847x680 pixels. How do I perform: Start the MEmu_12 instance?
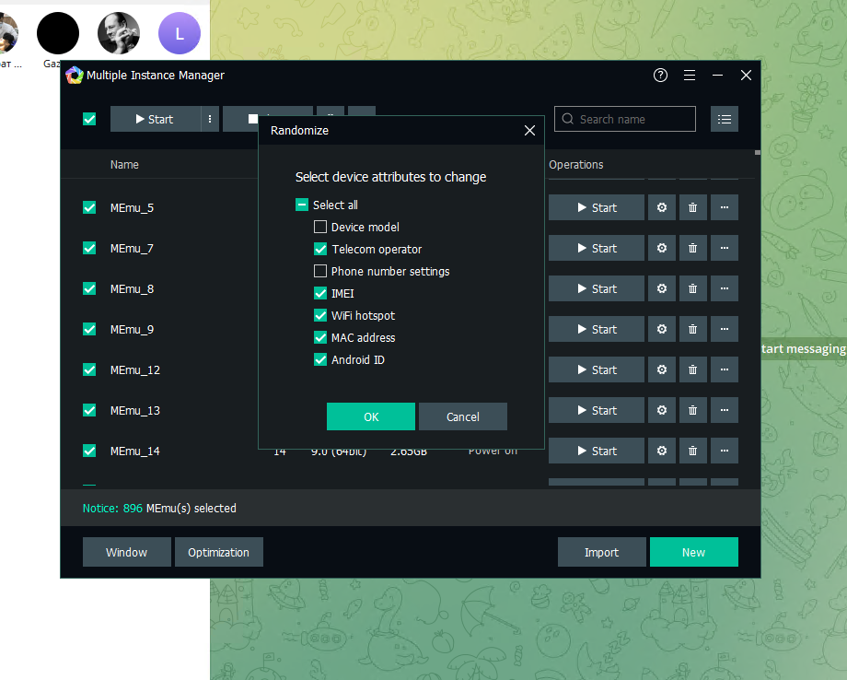click(x=597, y=369)
